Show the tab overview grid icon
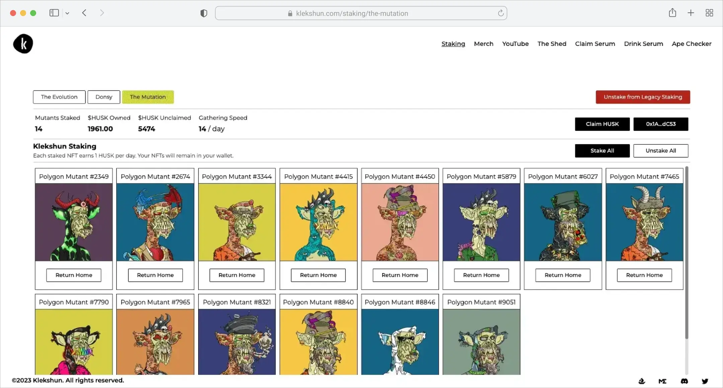The height and width of the screenshot is (388, 723). pos(709,13)
